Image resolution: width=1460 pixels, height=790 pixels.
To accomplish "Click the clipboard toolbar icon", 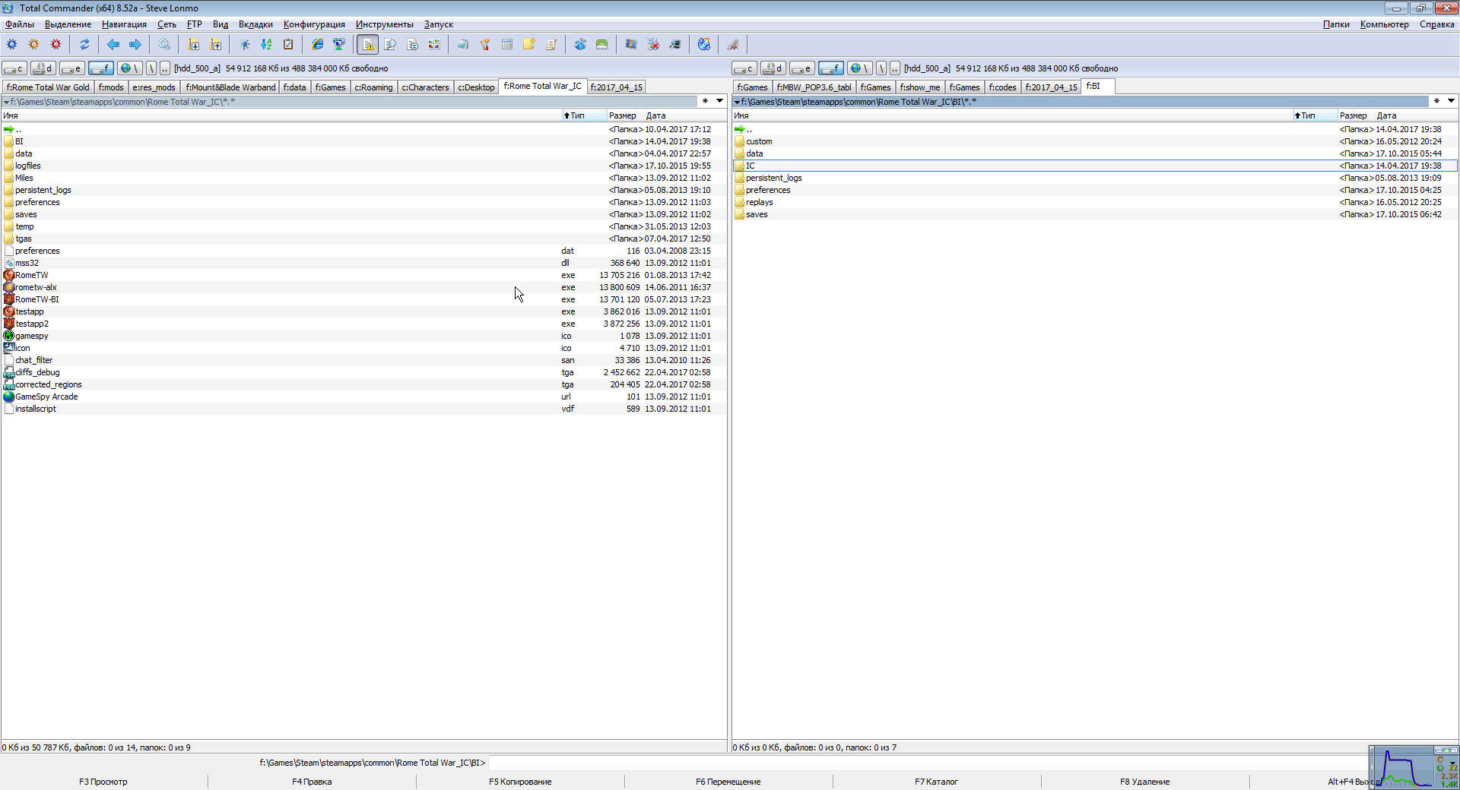I will [x=288, y=45].
